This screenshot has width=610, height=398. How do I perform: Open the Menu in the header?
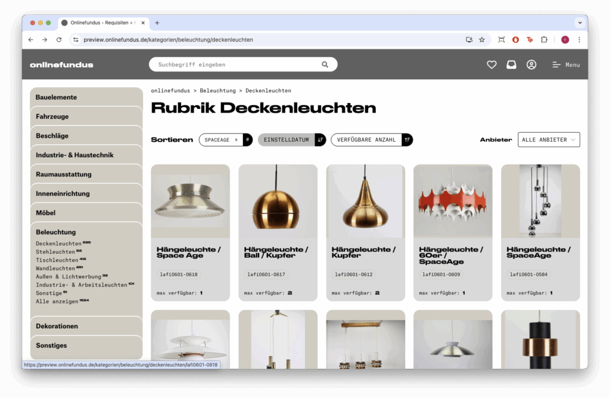566,65
